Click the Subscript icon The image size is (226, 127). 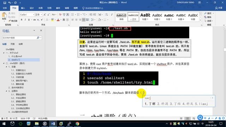[x=38, y=20]
